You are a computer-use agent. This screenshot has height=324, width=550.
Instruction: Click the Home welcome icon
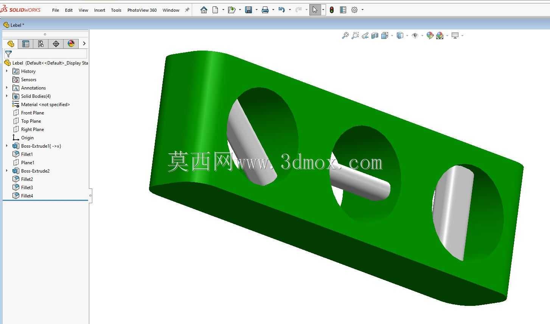point(204,10)
